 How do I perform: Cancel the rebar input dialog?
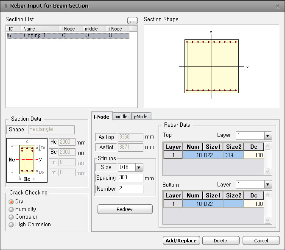(x=261, y=241)
